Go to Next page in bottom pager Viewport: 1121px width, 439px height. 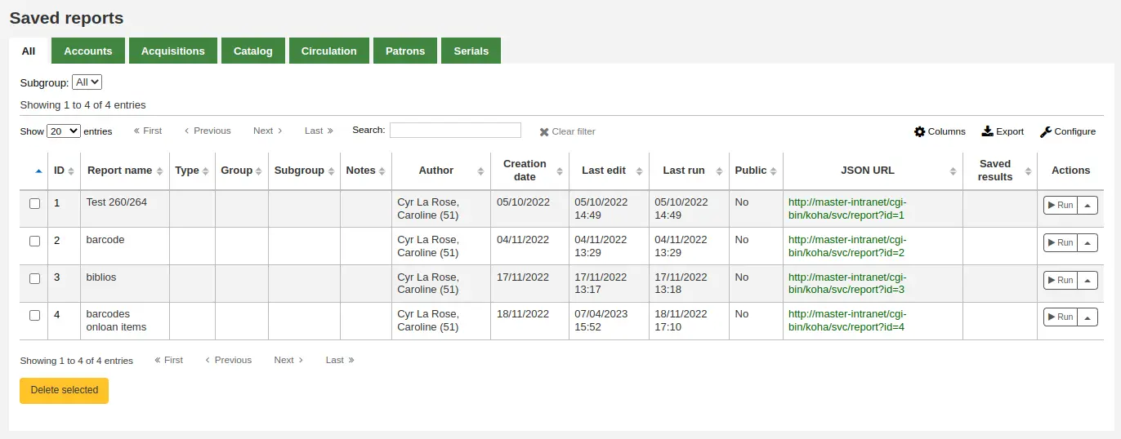coord(288,360)
